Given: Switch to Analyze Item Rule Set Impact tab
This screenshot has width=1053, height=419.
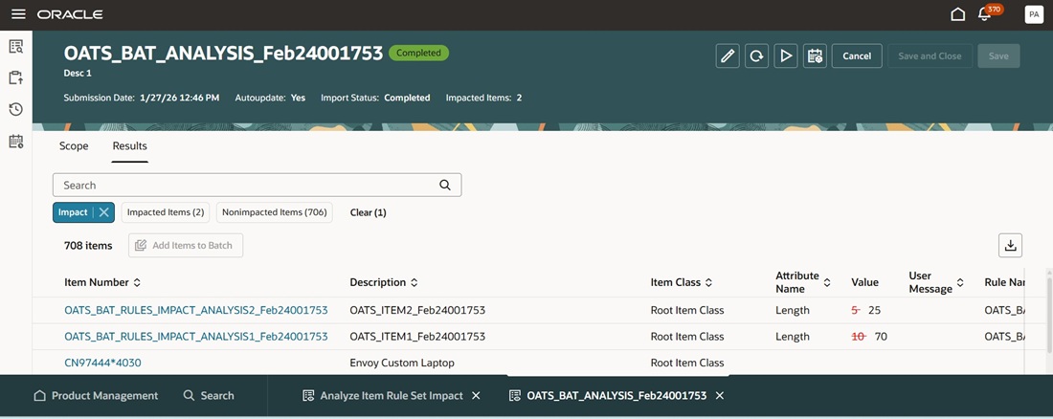Looking at the screenshot, I should [x=384, y=395].
